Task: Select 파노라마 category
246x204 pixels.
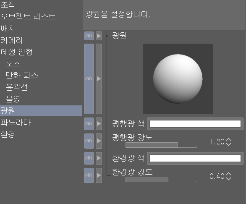Action: click(16, 123)
